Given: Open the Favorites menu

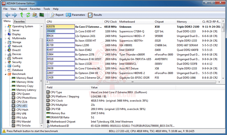Looking at the screenshot, I should pos(35,9).
